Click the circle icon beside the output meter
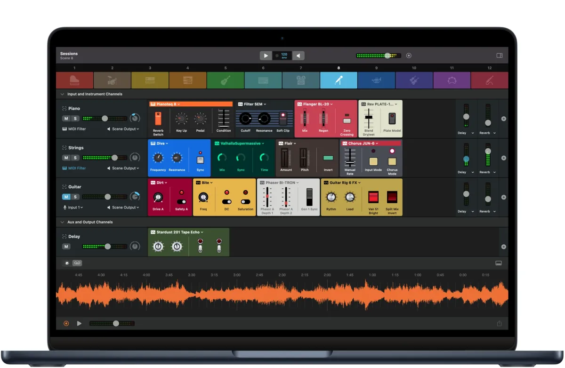The width and height of the screenshot is (565, 368). pos(409,56)
